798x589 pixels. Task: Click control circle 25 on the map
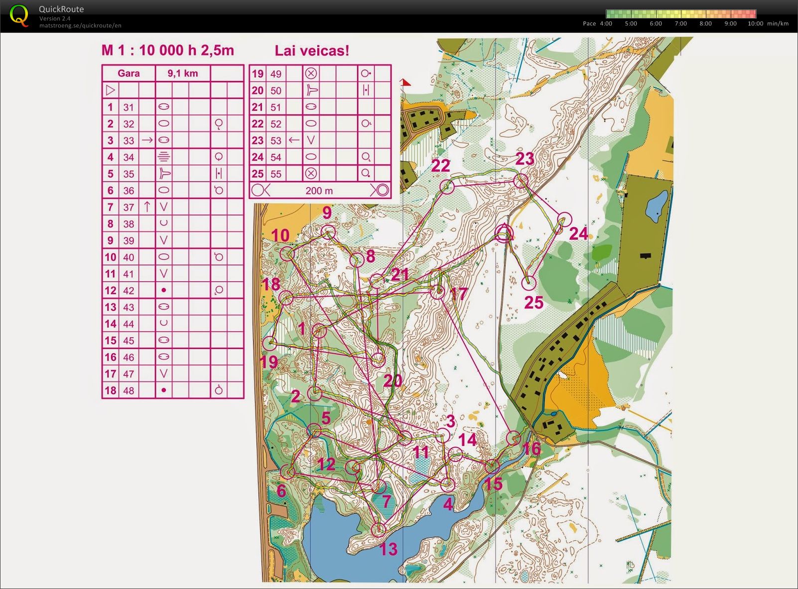[529, 284]
